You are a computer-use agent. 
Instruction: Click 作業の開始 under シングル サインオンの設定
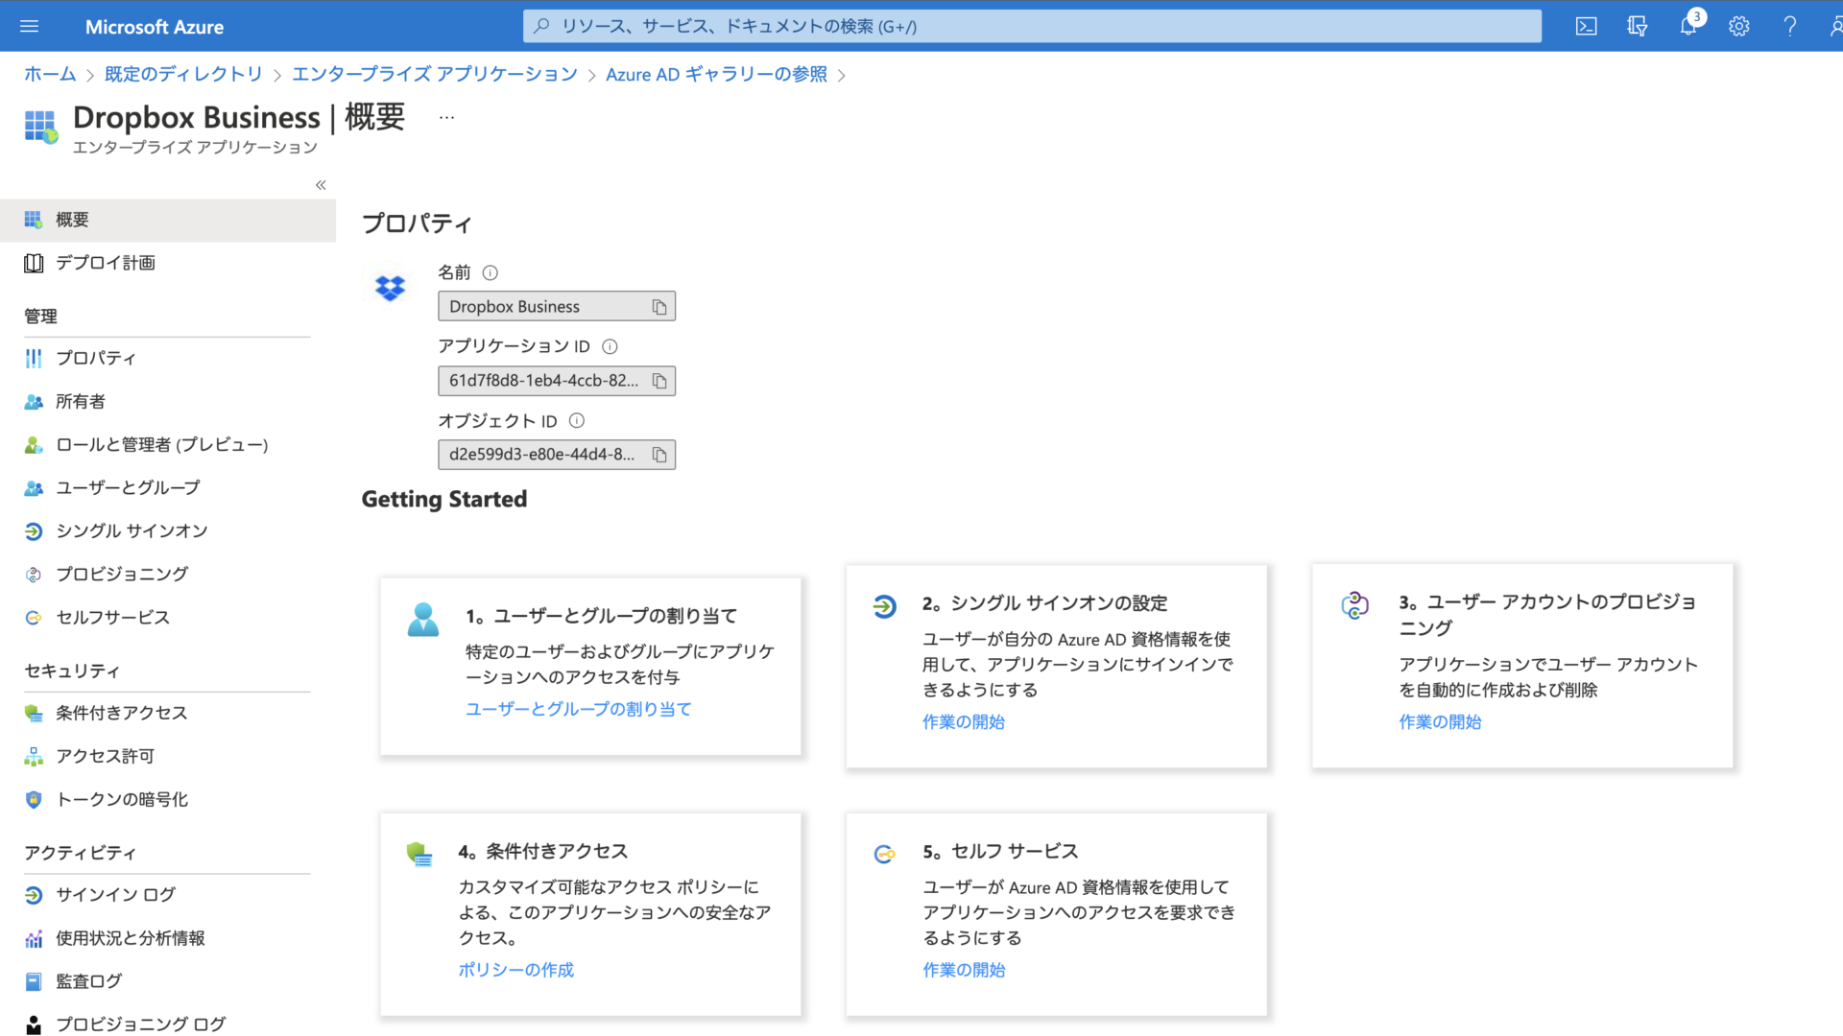coord(964,721)
